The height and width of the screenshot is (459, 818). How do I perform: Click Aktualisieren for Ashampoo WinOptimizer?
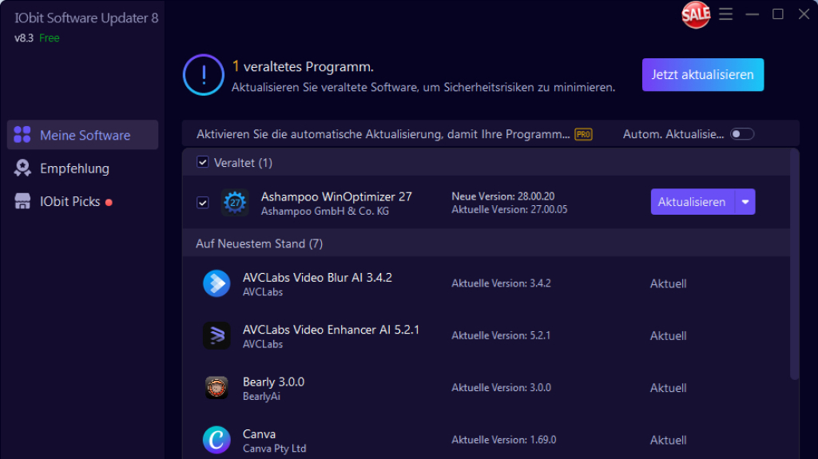coord(693,202)
